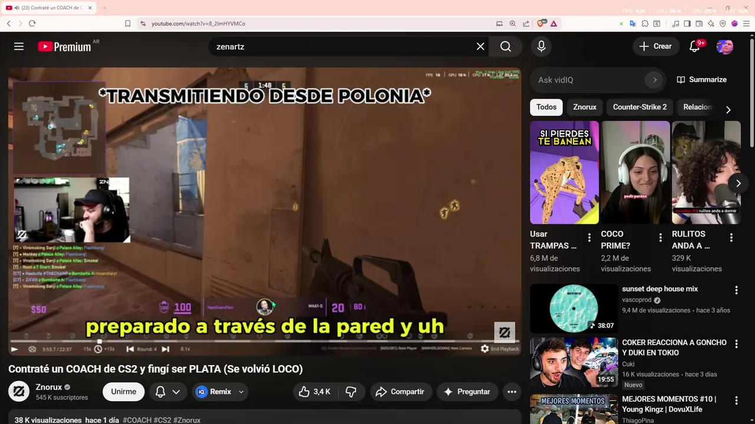Image resolution: width=755 pixels, height=424 pixels.
Task: Select the Counter-Strike 2 filter chip
Action: click(639, 107)
